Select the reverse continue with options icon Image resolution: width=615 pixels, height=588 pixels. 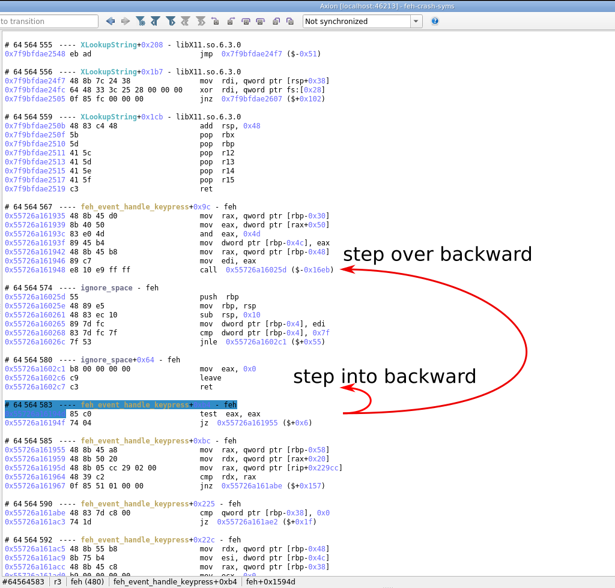coord(141,21)
